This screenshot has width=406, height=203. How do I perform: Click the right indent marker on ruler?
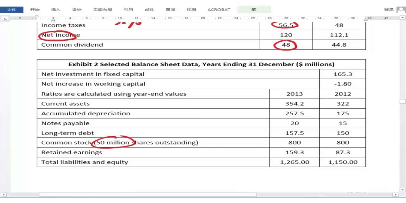click(x=366, y=19)
